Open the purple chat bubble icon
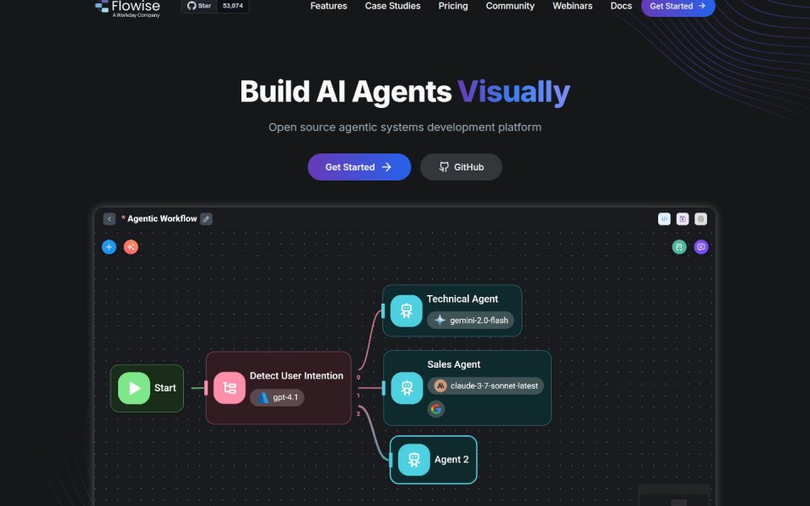This screenshot has height=506, width=810. click(701, 247)
